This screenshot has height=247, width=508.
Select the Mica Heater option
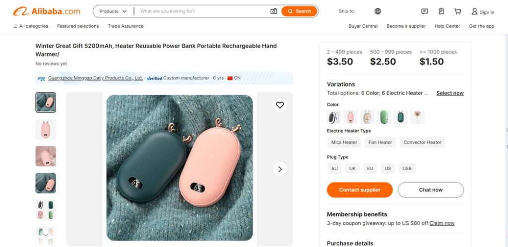(344, 143)
